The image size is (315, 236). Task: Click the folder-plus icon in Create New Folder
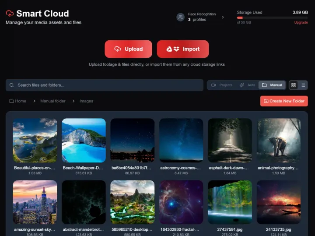(x=266, y=101)
